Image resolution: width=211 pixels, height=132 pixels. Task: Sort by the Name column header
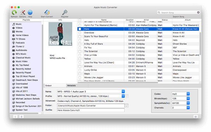pos(104,20)
